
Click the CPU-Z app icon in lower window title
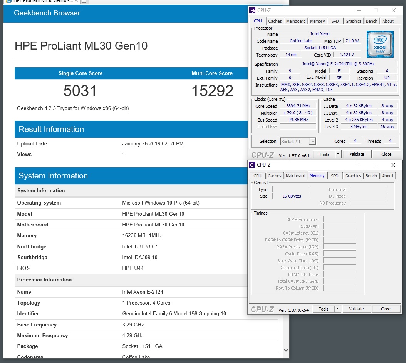tap(252, 165)
